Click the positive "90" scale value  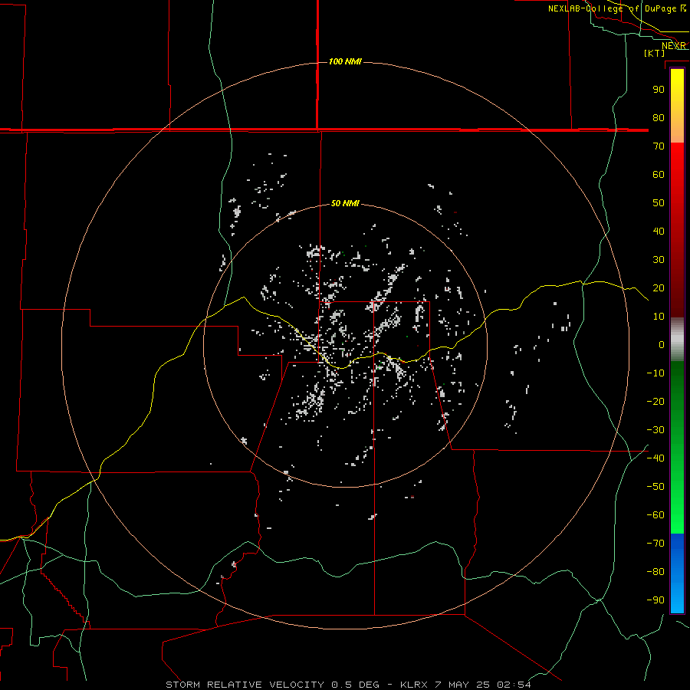click(x=659, y=90)
